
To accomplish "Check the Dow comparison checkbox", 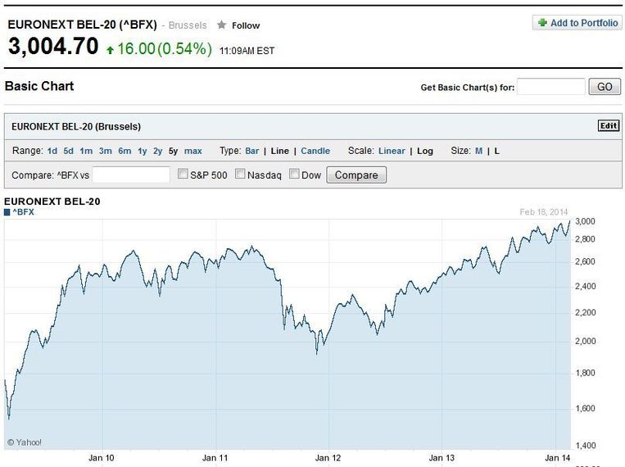I will click(295, 175).
